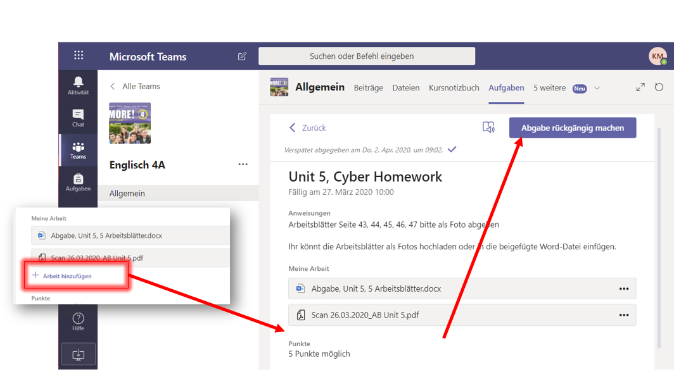Open options menu for Scan pdf file
674x379 pixels.
pos(623,315)
